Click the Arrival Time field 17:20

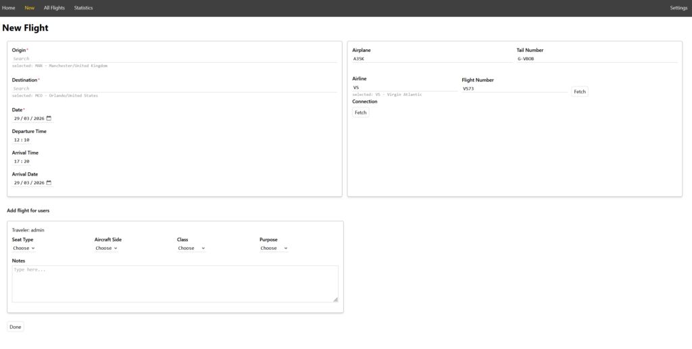(22, 161)
